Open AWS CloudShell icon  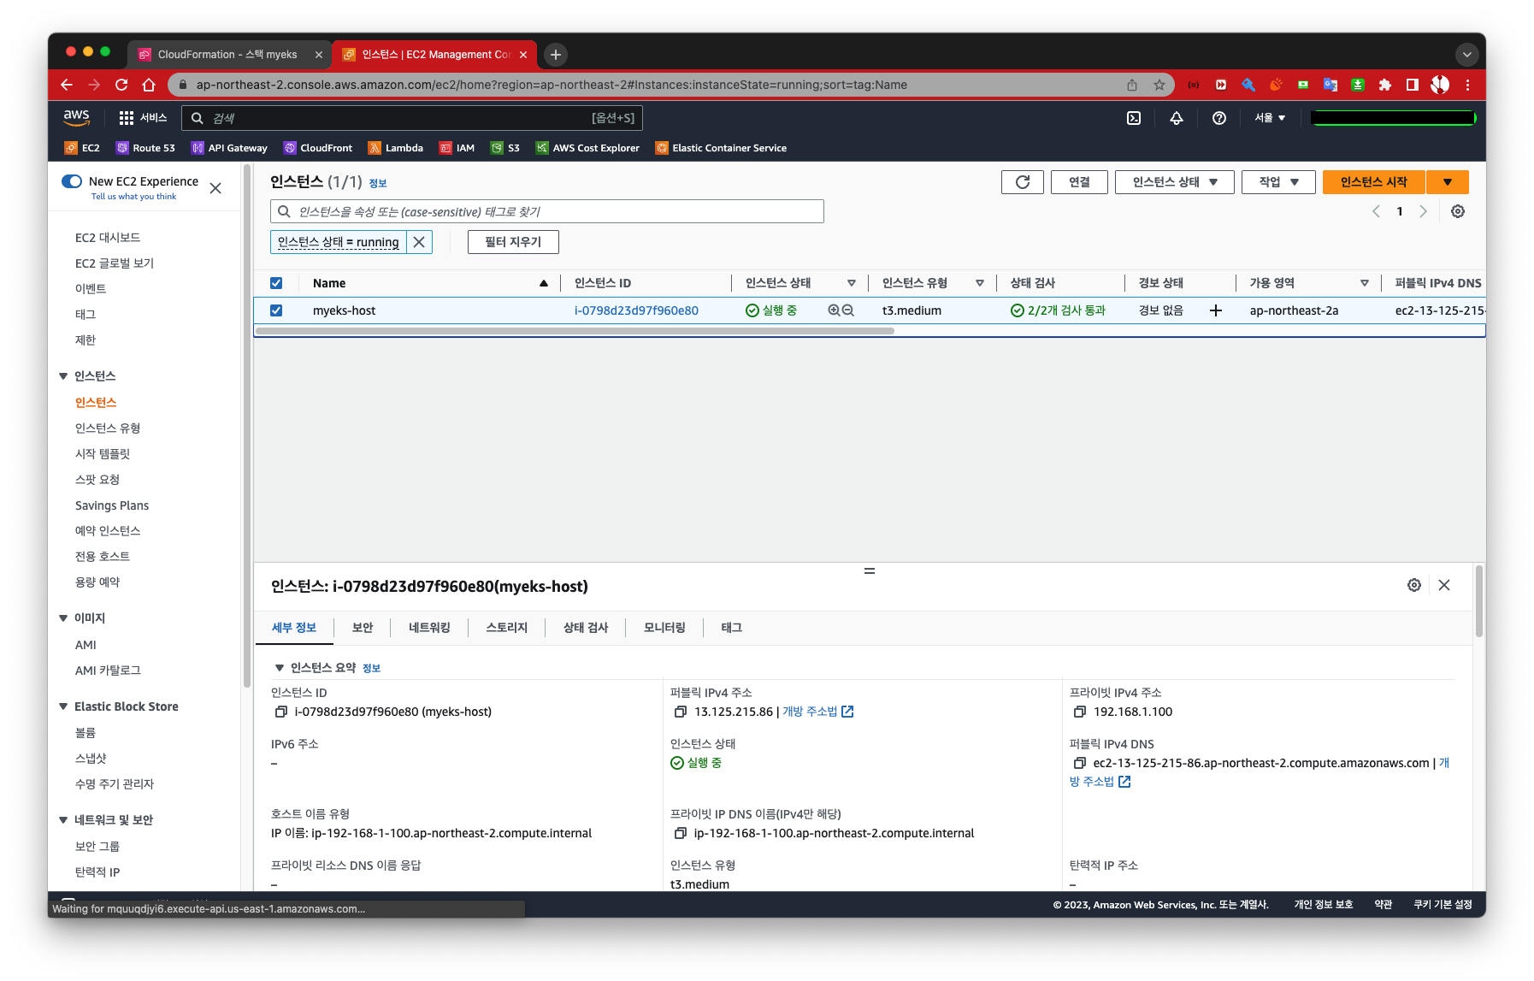point(1134,118)
